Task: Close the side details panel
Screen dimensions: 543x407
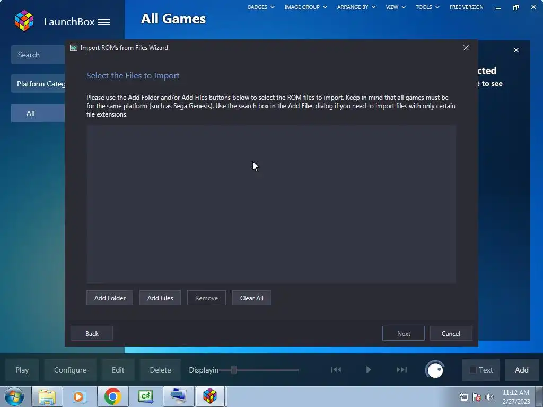Action: point(516,50)
